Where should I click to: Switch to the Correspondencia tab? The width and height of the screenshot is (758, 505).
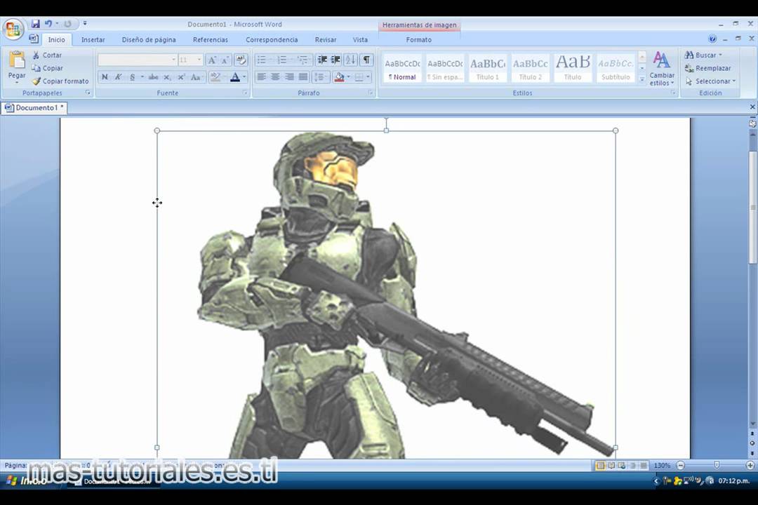point(272,39)
